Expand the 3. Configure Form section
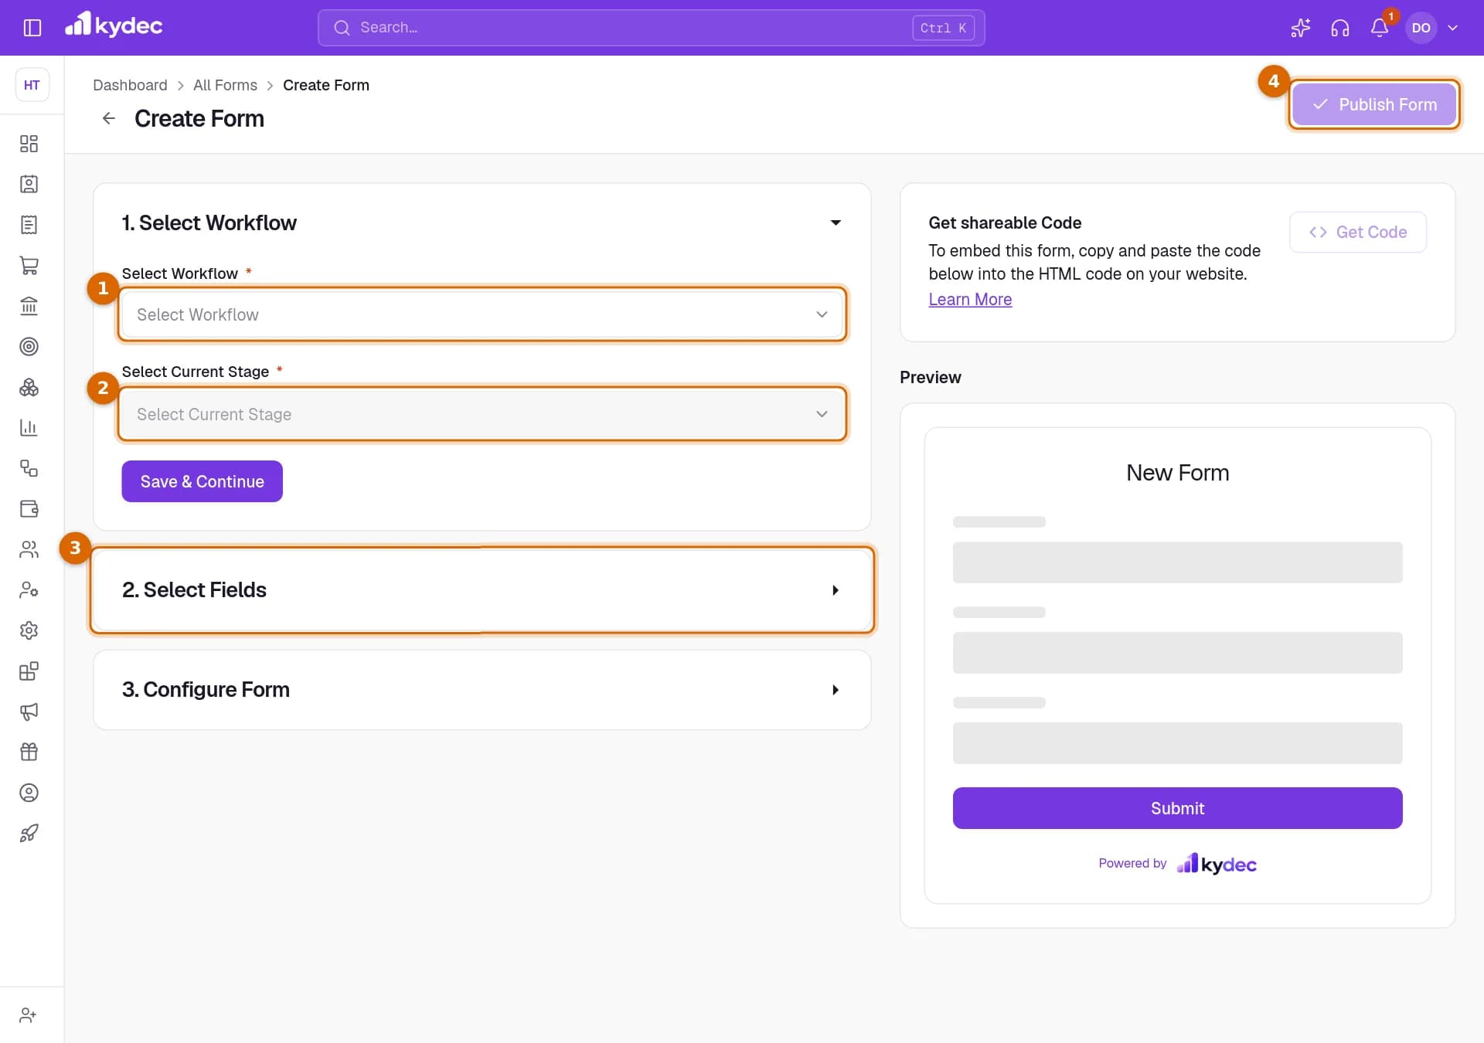Viewport: 1484px width, 1043px height. (x=482, y=690)
